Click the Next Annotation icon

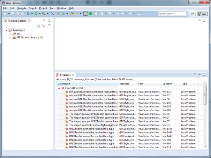coord(102,14)
